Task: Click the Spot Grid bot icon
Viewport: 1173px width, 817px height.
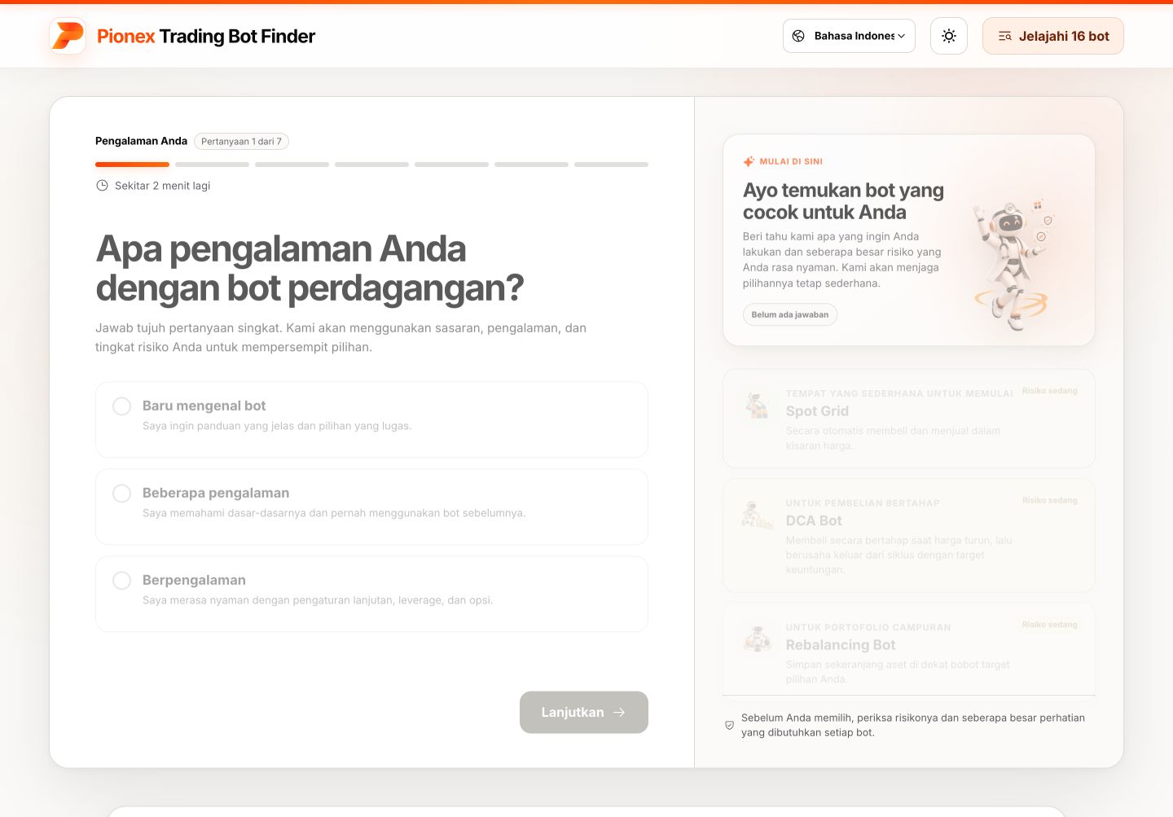Action: (x=758, y=405)
